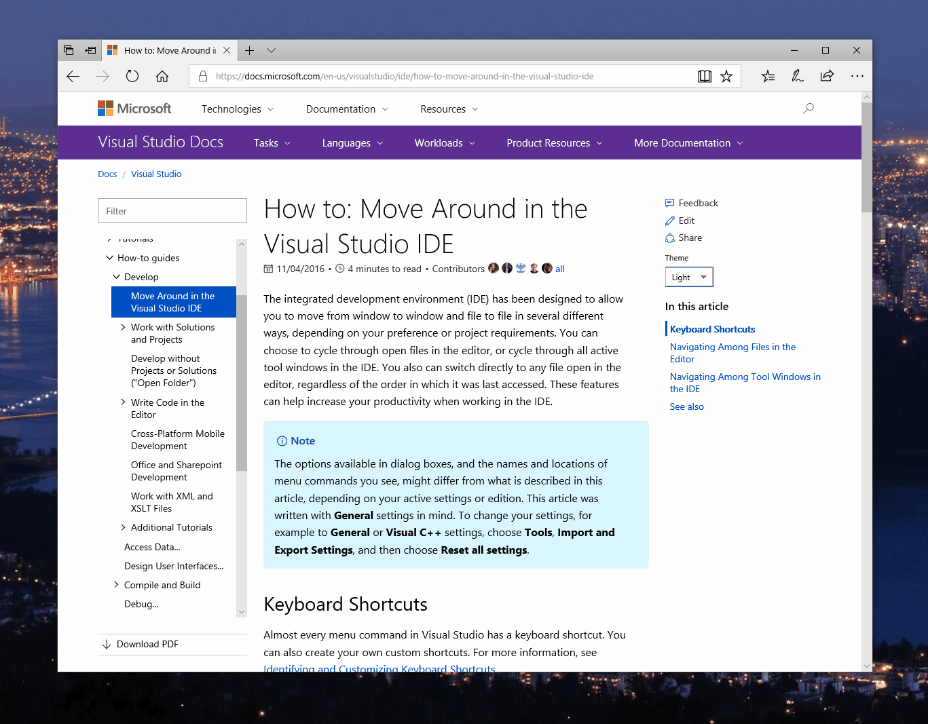
Task: Open the site search magnifier
Action: [808, 109]
